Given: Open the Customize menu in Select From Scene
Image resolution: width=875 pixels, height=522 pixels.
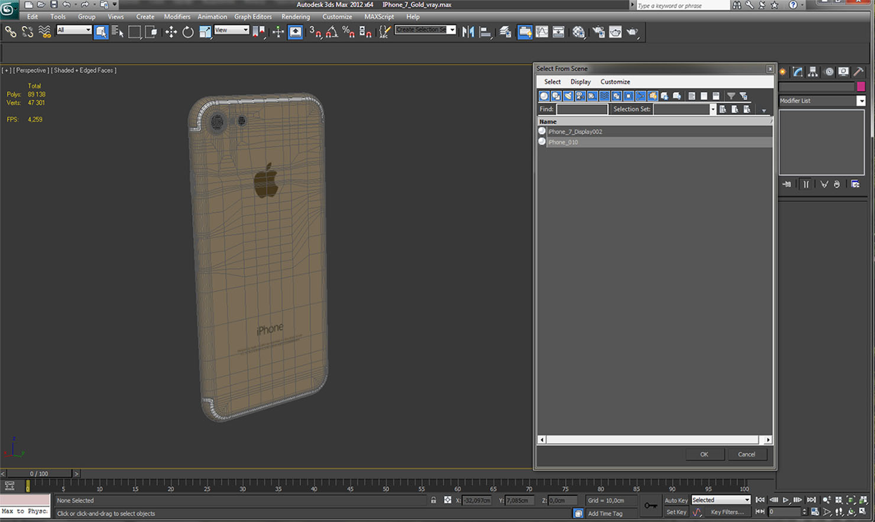Looking at the screenshot, I should click(615, 82).
